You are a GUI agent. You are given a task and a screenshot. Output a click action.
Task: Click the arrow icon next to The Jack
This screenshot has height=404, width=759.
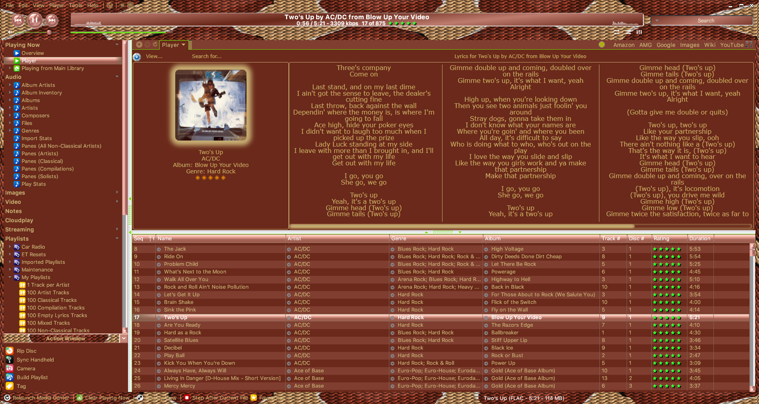click(x=159, y=249)
